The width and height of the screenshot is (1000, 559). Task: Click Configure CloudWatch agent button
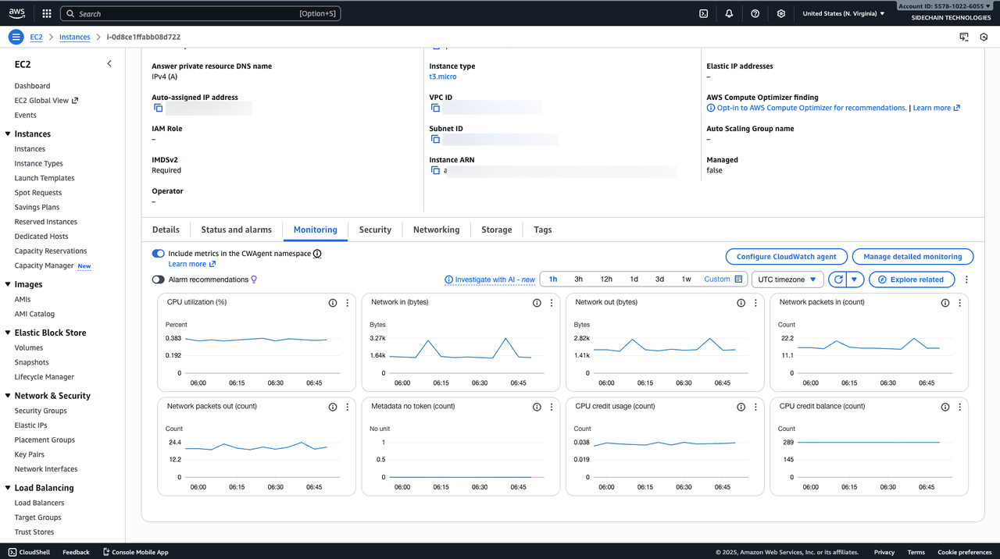pos(786,256)
